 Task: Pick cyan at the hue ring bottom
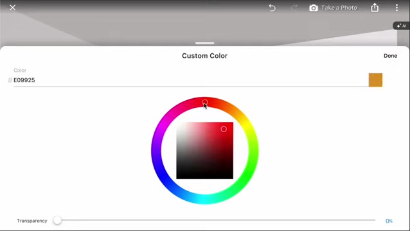205,199
